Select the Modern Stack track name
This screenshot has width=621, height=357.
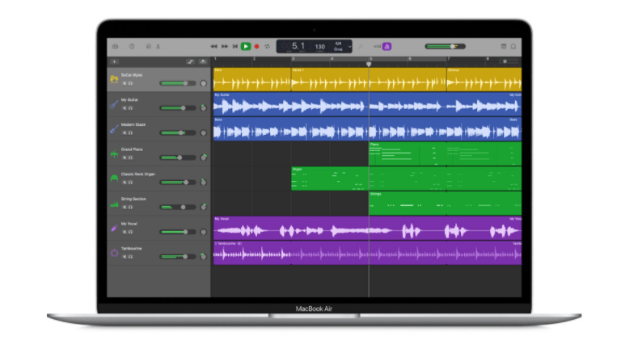click(x=133, y=124)
